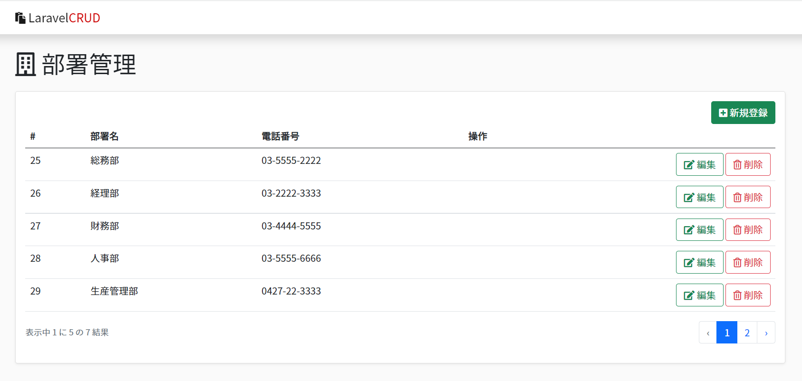This screenshot has height=381, width=802.
Task: Click the 部署名 column header
Action: pyautogui.click(x=105, y=136)
